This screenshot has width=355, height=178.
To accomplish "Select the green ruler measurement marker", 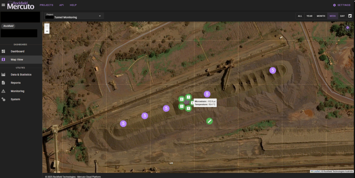I will tap(209, 121).
